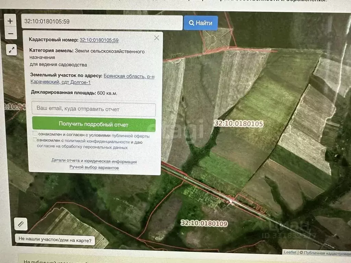Open the Брянская область address link

point(129,76)
